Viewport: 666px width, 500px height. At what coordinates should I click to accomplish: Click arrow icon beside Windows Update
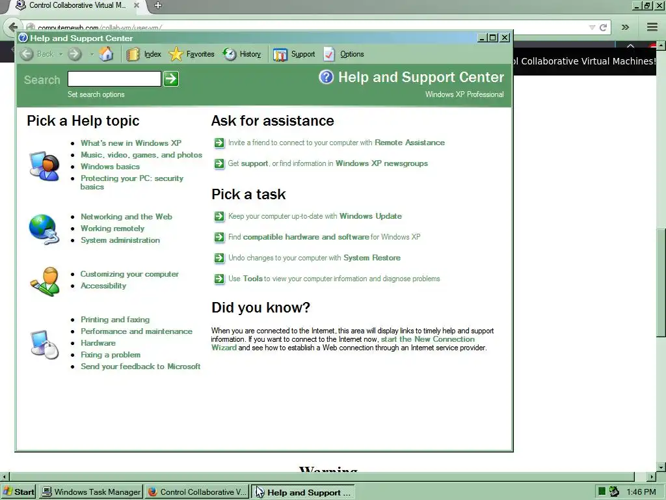219,216
